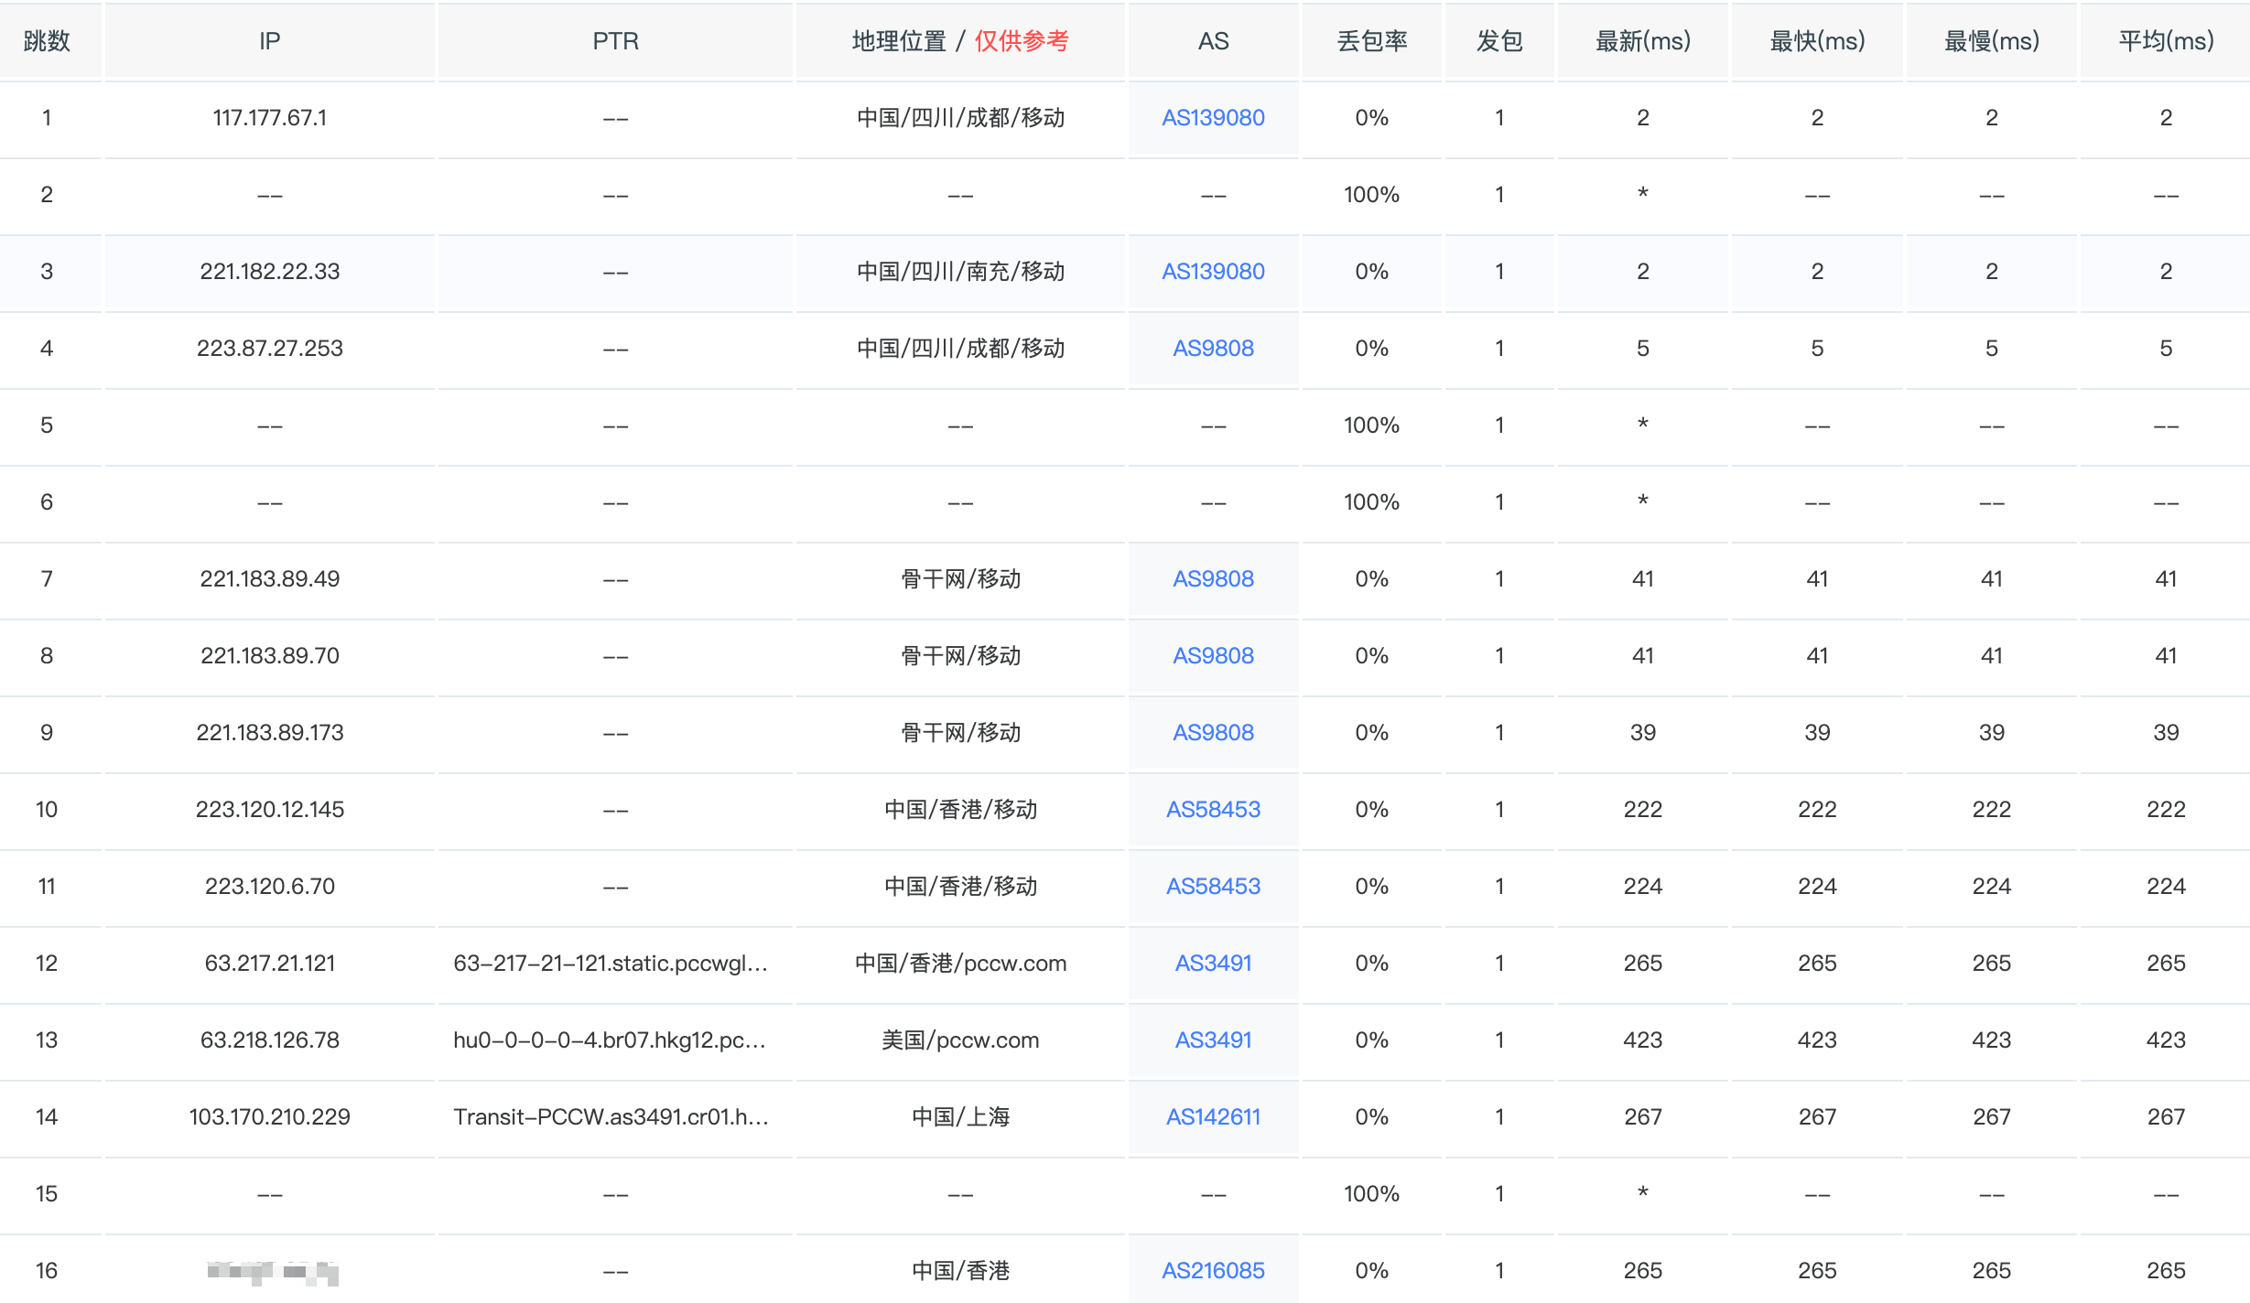This screenshot has height=1303, width=2250.
Task: Click the IP column header
Action: tap(269, 41)
